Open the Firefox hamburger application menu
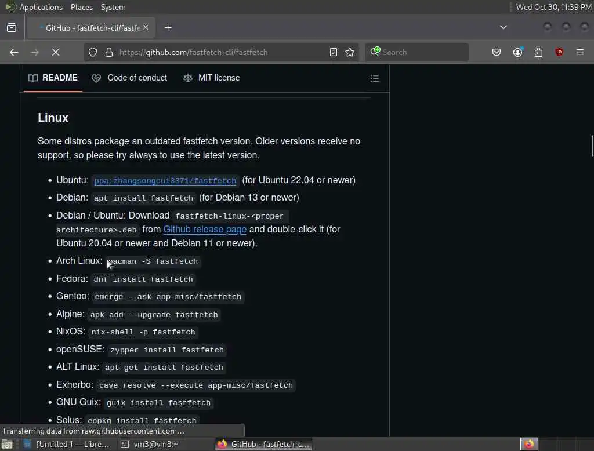 click(580, 52)
